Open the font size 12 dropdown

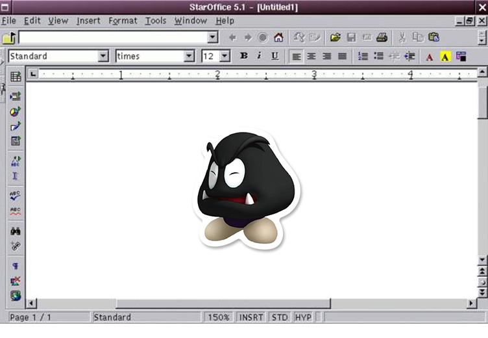pyautogui.click(x=225, y=57)
